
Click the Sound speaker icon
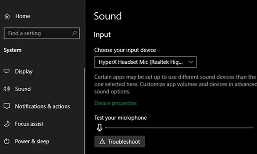coord(7,89)
